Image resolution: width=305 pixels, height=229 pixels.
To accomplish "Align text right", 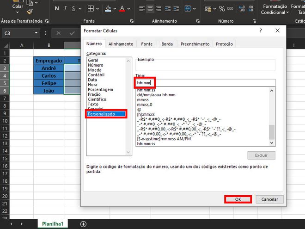I will pyautogui.click(x=159, y=9).
